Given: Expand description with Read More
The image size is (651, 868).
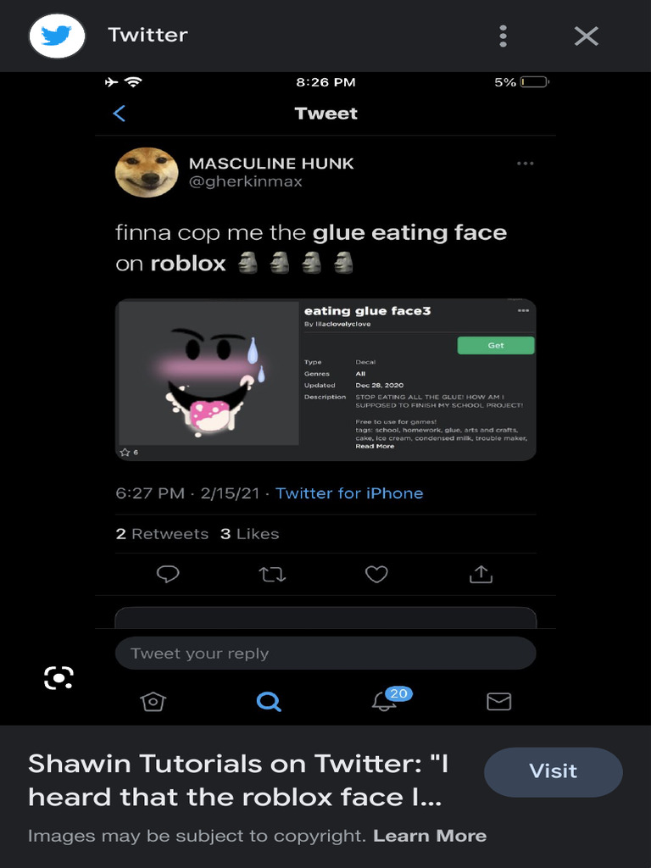Looking at the screenshot, I should coord(374,447).
